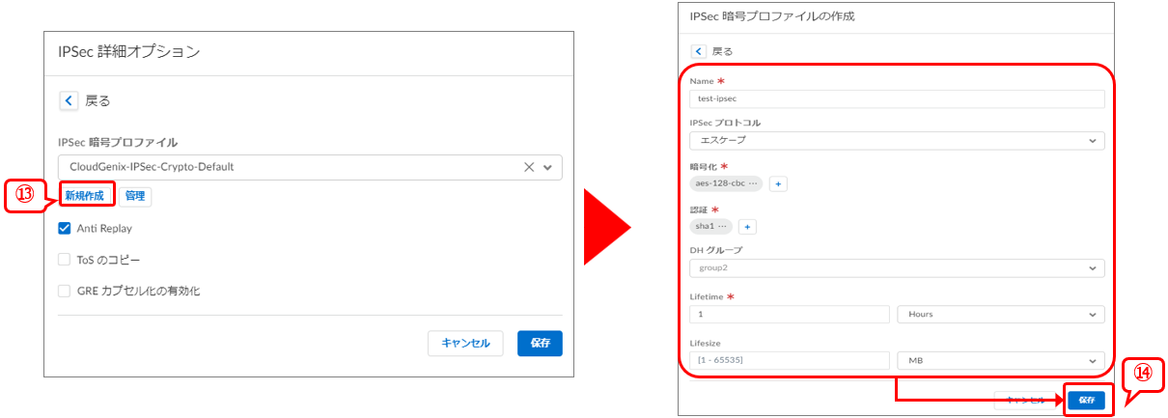This screenshot has width=1168, height=418.
Task: Click the back arrow in IPSec 暗号プロファイルの作成
Action: pyautogui.click(x=699, y=51)
